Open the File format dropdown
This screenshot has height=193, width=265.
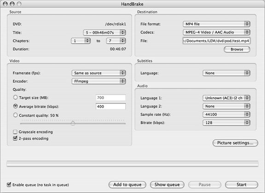coord(216,24)
